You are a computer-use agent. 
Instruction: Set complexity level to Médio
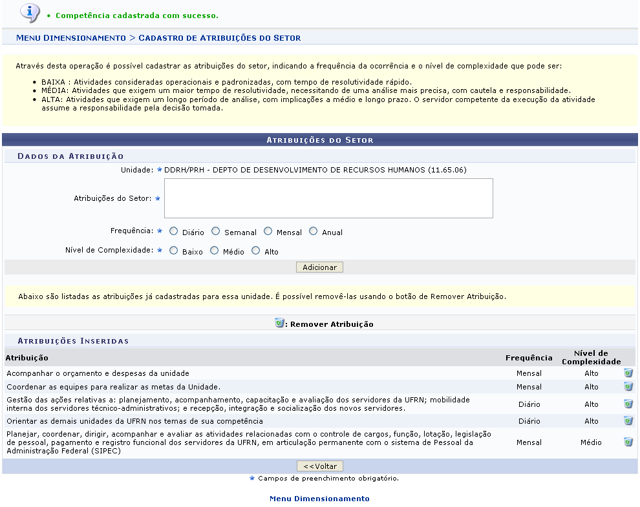click(215, 251)
